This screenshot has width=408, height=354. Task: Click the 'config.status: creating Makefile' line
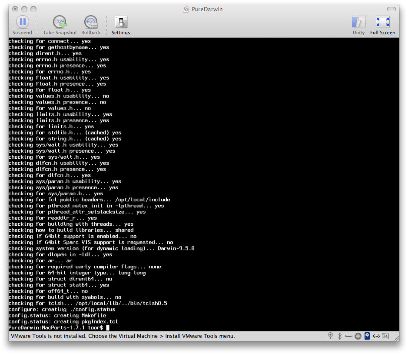coord(57,315)
